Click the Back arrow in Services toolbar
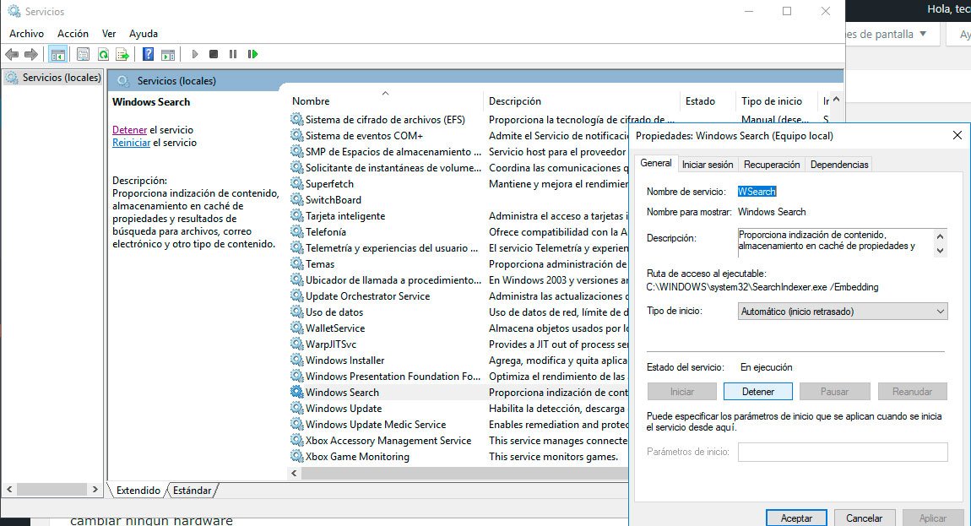 point(12,55)
